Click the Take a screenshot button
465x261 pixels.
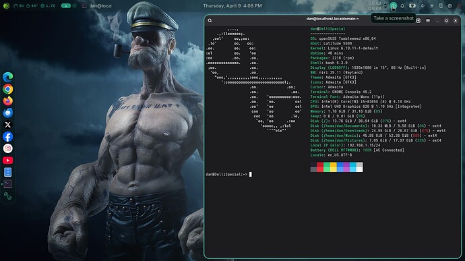[394, 5]
